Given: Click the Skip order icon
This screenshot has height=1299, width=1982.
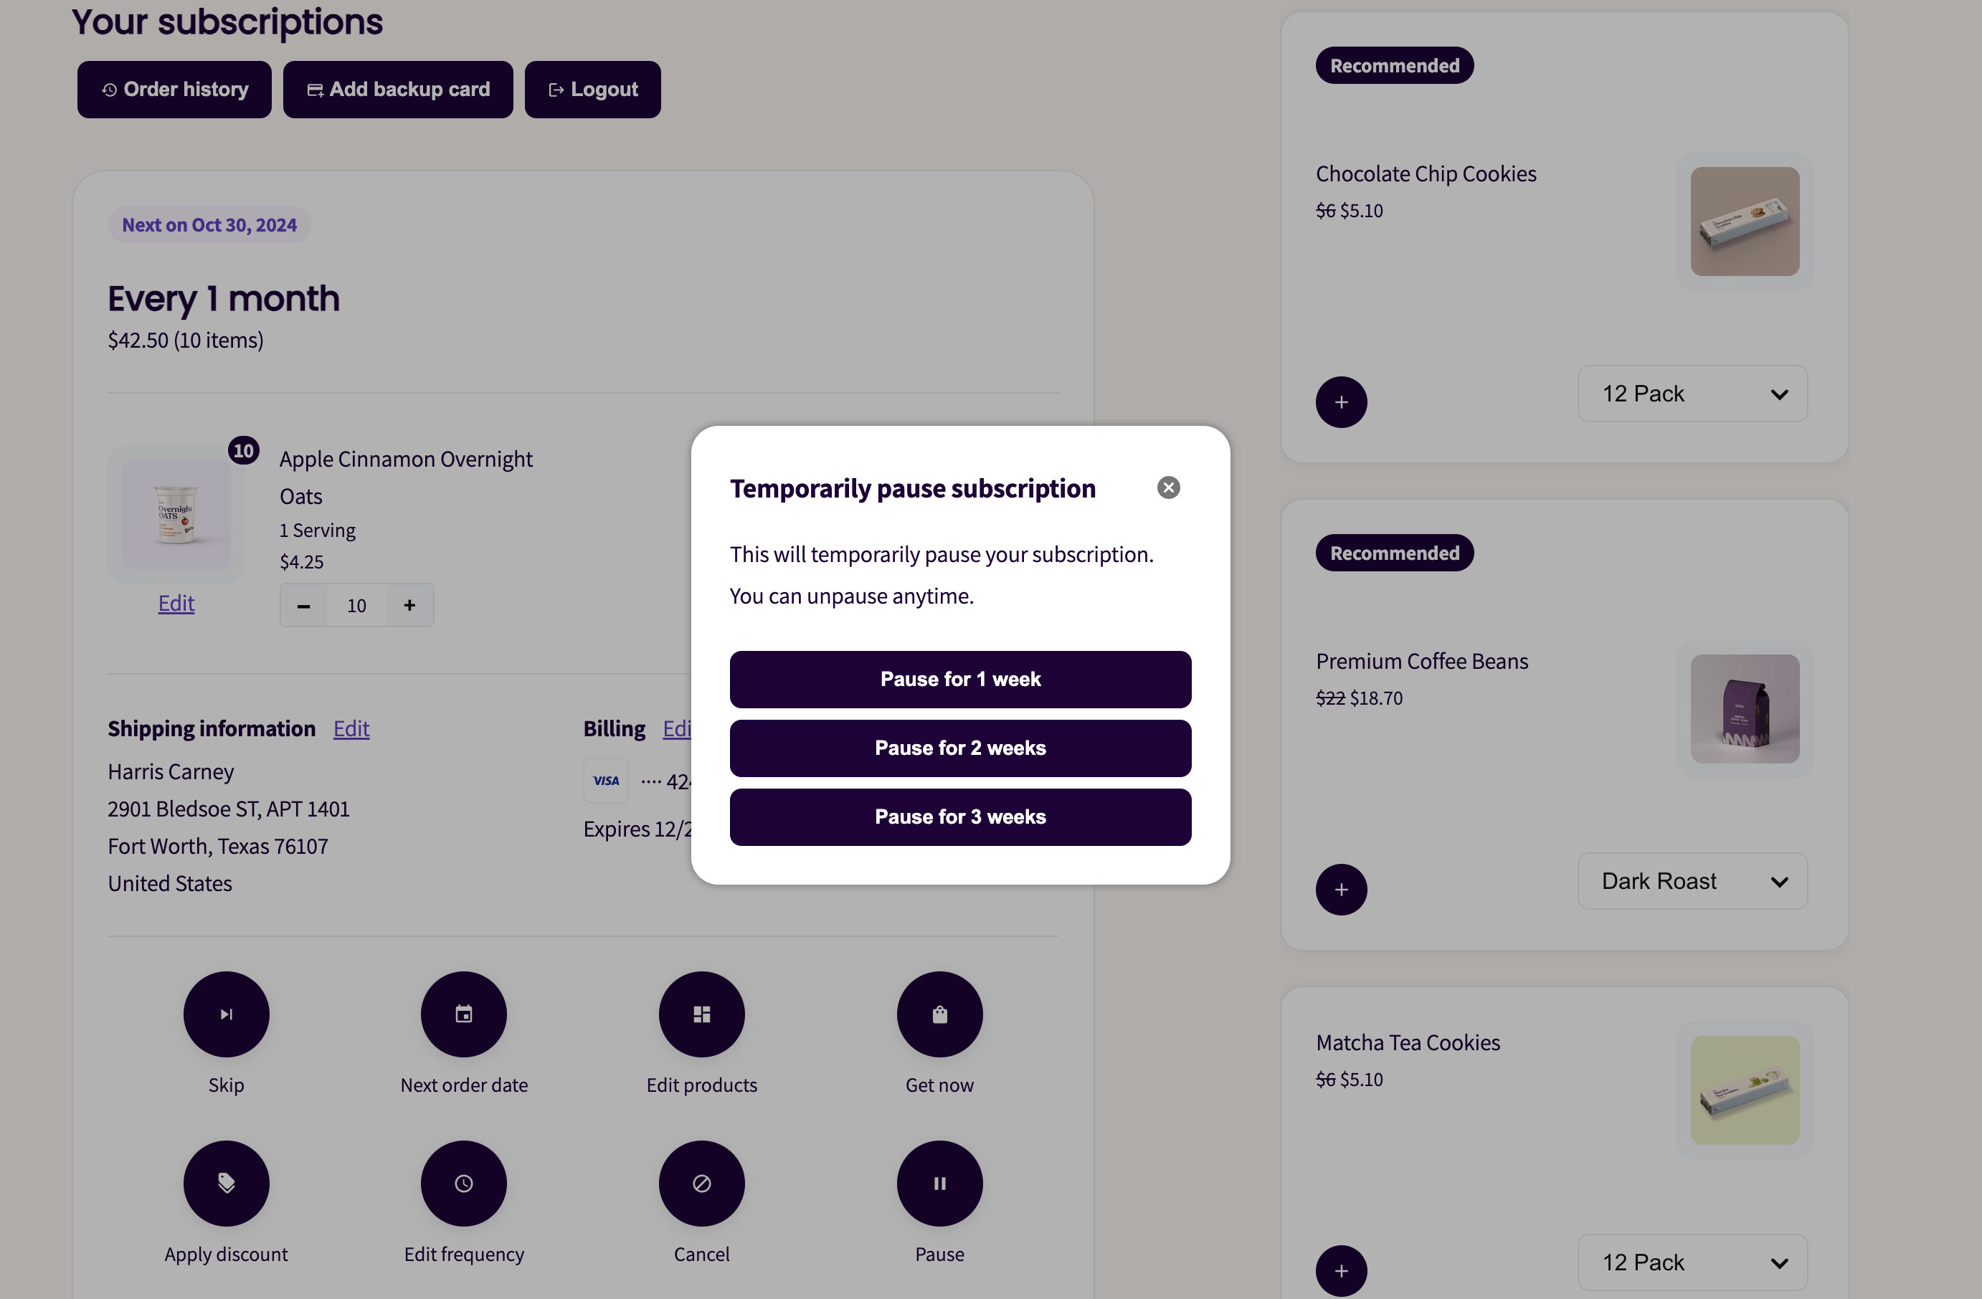Looking at the screenshot, I should click(x=227, y=1014).
